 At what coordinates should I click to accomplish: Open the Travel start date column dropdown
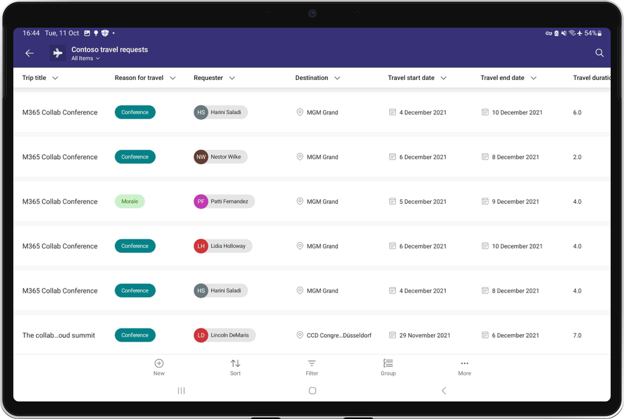(443, 78)
